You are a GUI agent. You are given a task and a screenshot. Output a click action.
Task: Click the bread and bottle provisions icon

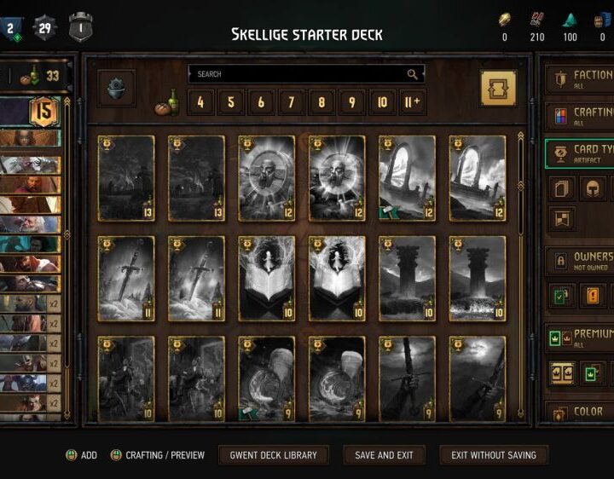point(168,103)
